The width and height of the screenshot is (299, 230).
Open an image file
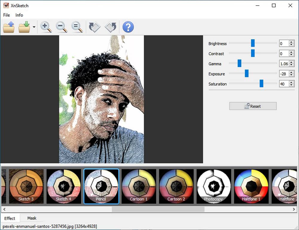coord(9,27)
